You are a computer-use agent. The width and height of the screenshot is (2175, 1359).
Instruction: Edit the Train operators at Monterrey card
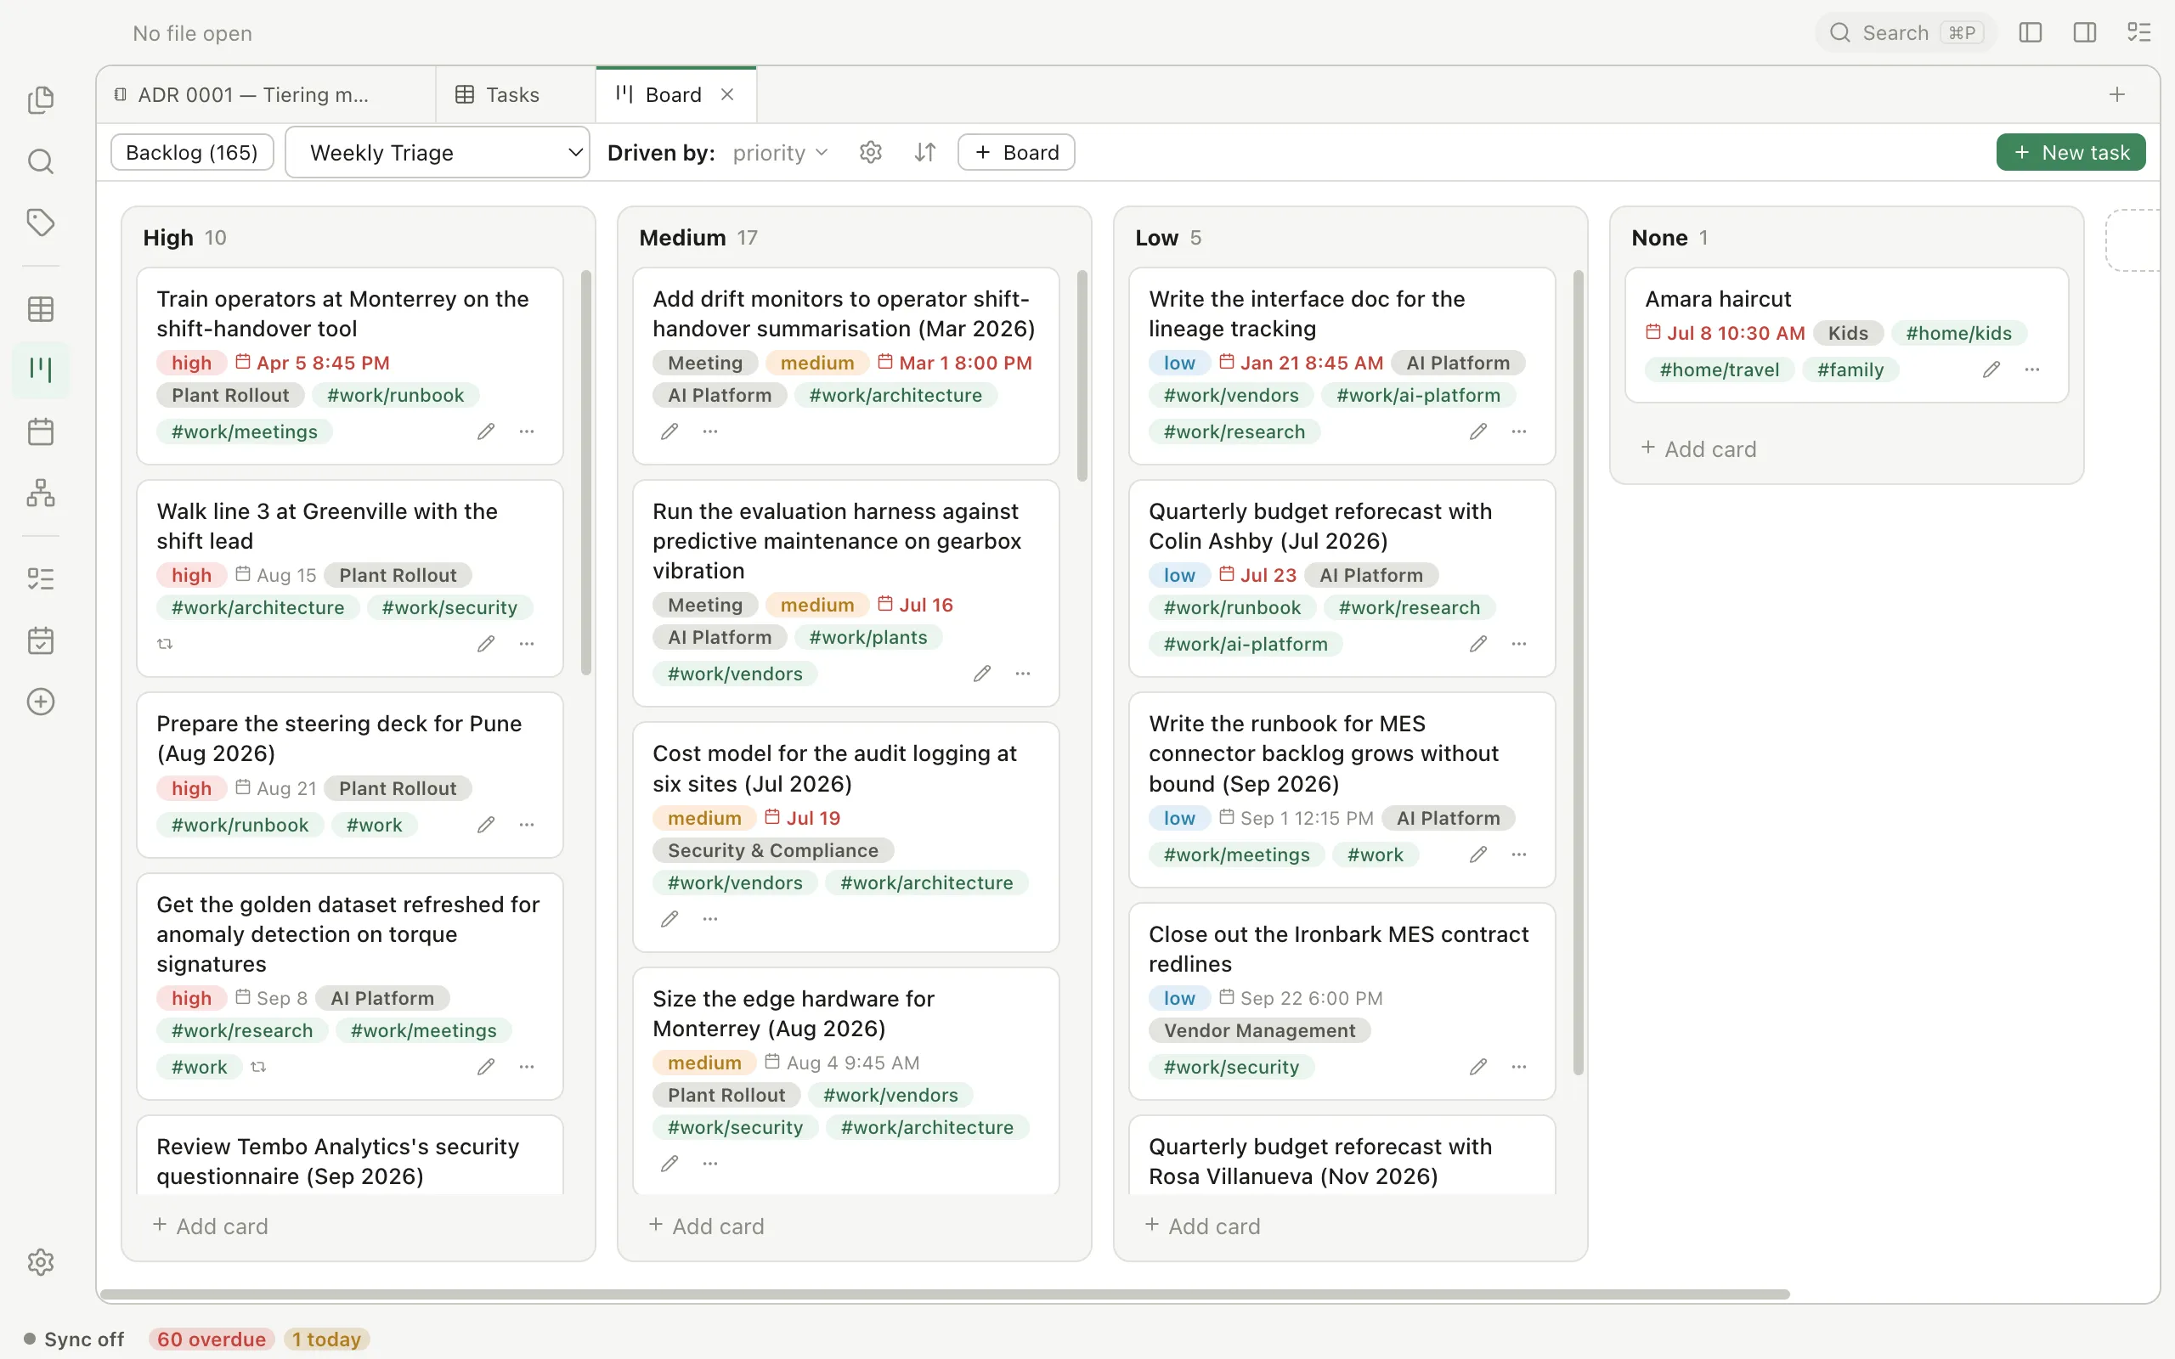coord(485,431)
